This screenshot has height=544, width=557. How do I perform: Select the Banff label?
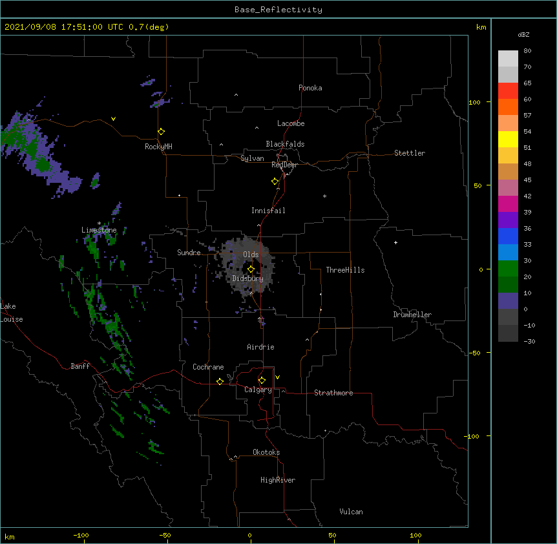coord(80,366)
